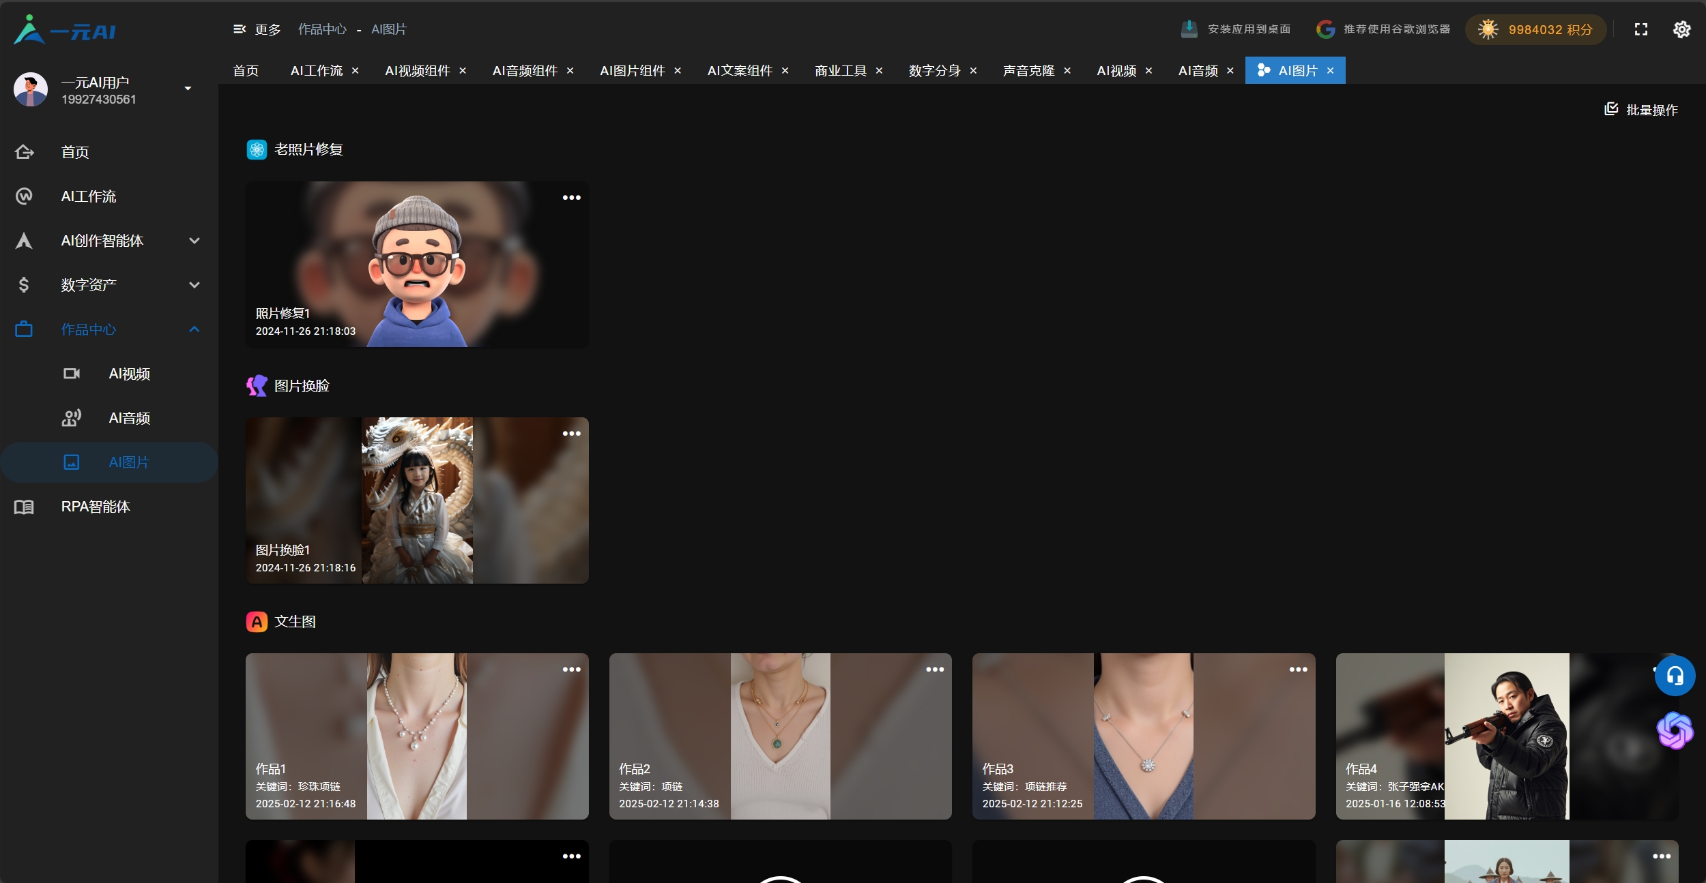
Task: Open the user account dropdown arrow
Action: click(188, 89)
